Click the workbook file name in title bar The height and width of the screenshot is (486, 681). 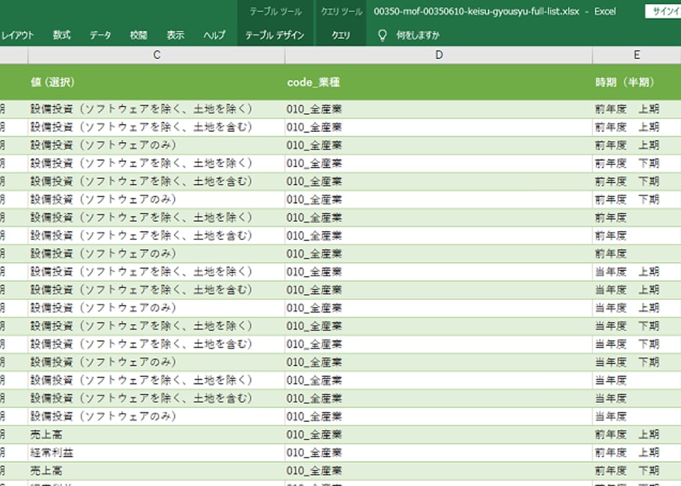pyautogui.click(x=476, y=12)
